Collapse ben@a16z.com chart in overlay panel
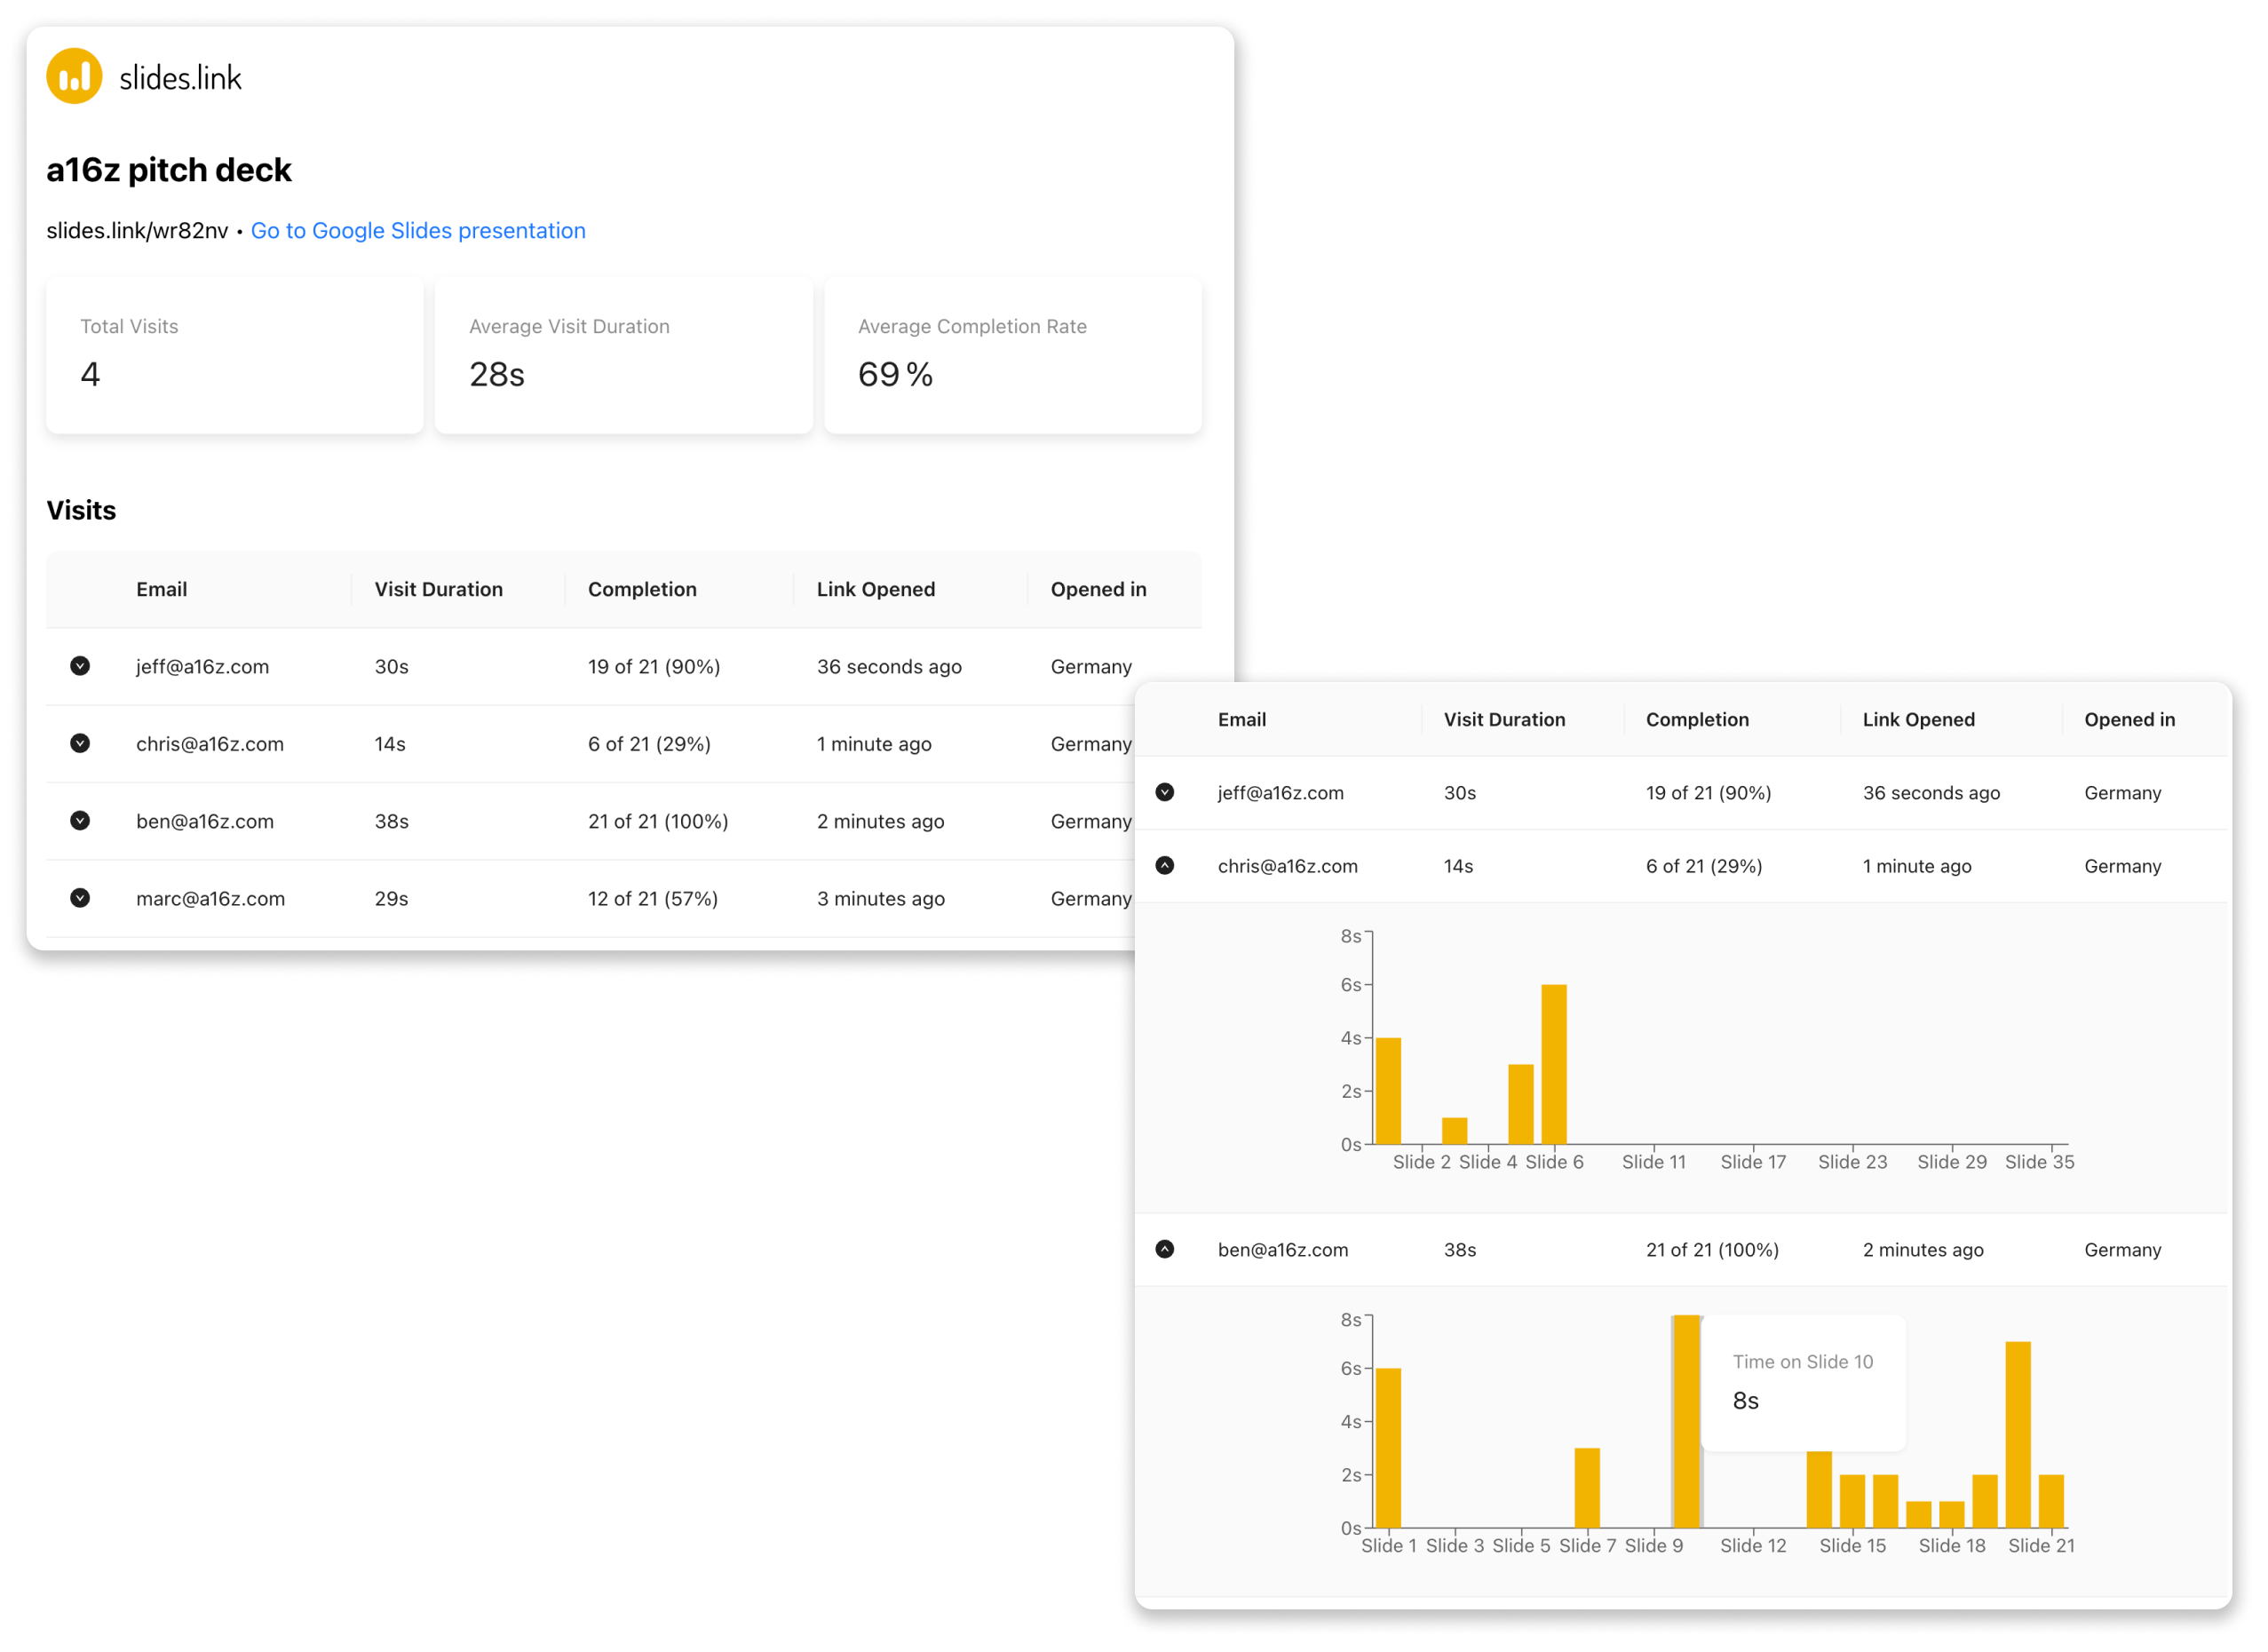The width and height of the screenshot is (2268, 1652). (x=1165, y=1249)
